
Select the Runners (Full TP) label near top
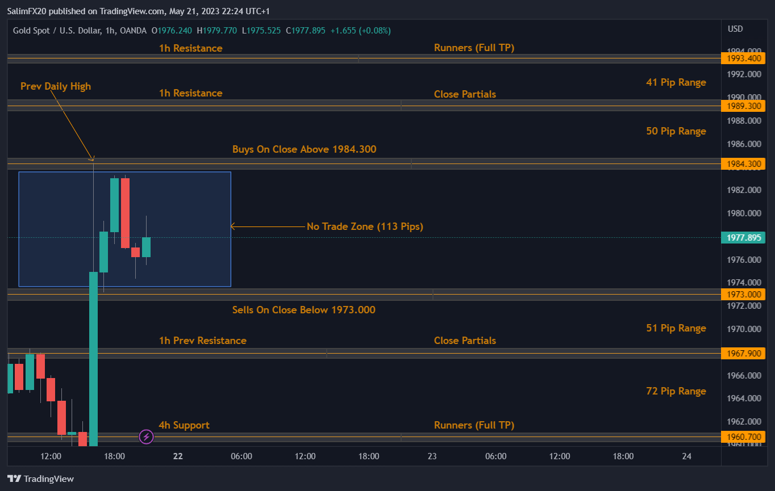pos(474,48)
